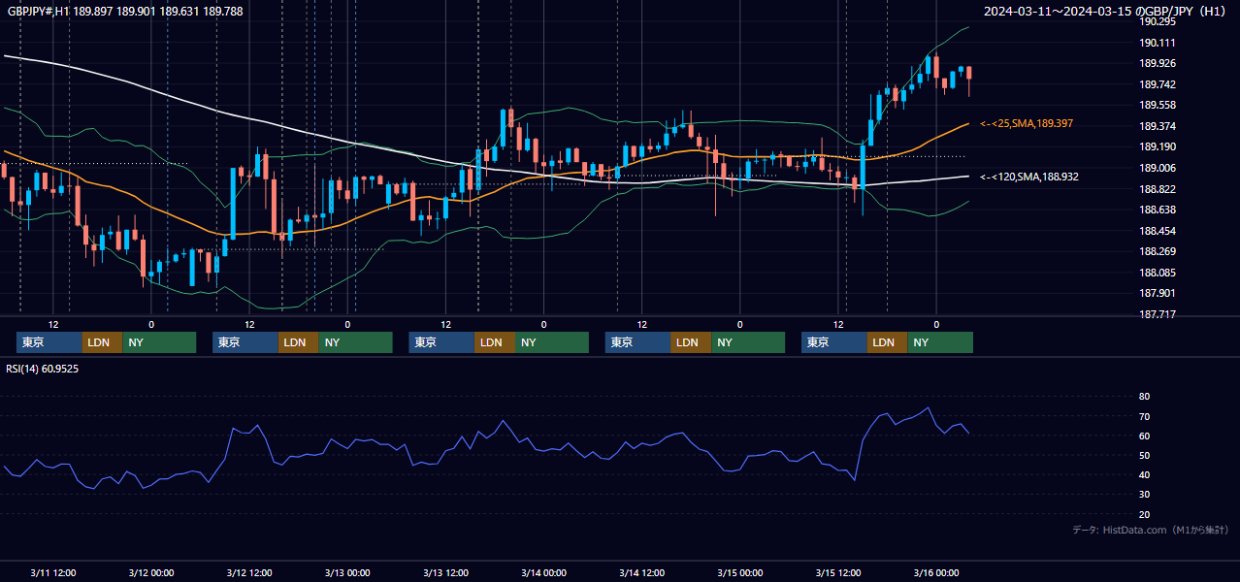This screenshot has height=582, width=1240.
Task: Click the 120 SMA 188.932 label
Action: click(x=1029, y=177)
